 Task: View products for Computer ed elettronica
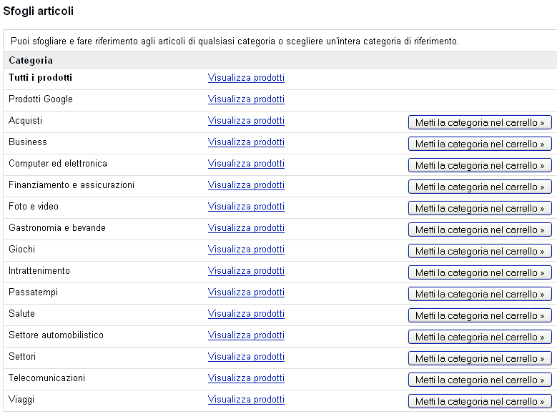coord(246,163)
